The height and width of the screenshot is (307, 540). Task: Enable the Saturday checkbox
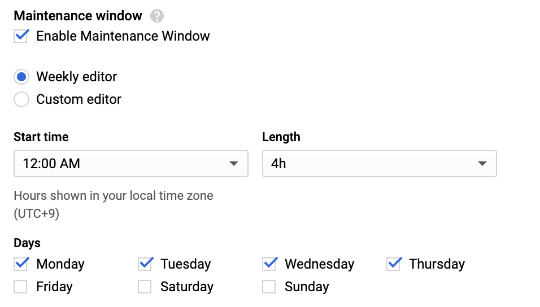(145, 287)
